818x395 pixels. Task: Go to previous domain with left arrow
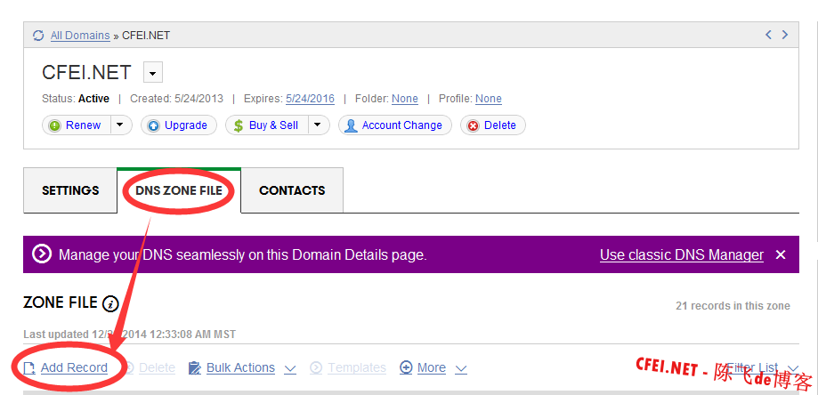pyautogui.click(x=769, y=35)
